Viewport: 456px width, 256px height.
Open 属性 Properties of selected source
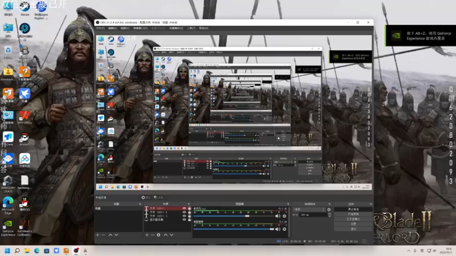click(x=146, y=197)
